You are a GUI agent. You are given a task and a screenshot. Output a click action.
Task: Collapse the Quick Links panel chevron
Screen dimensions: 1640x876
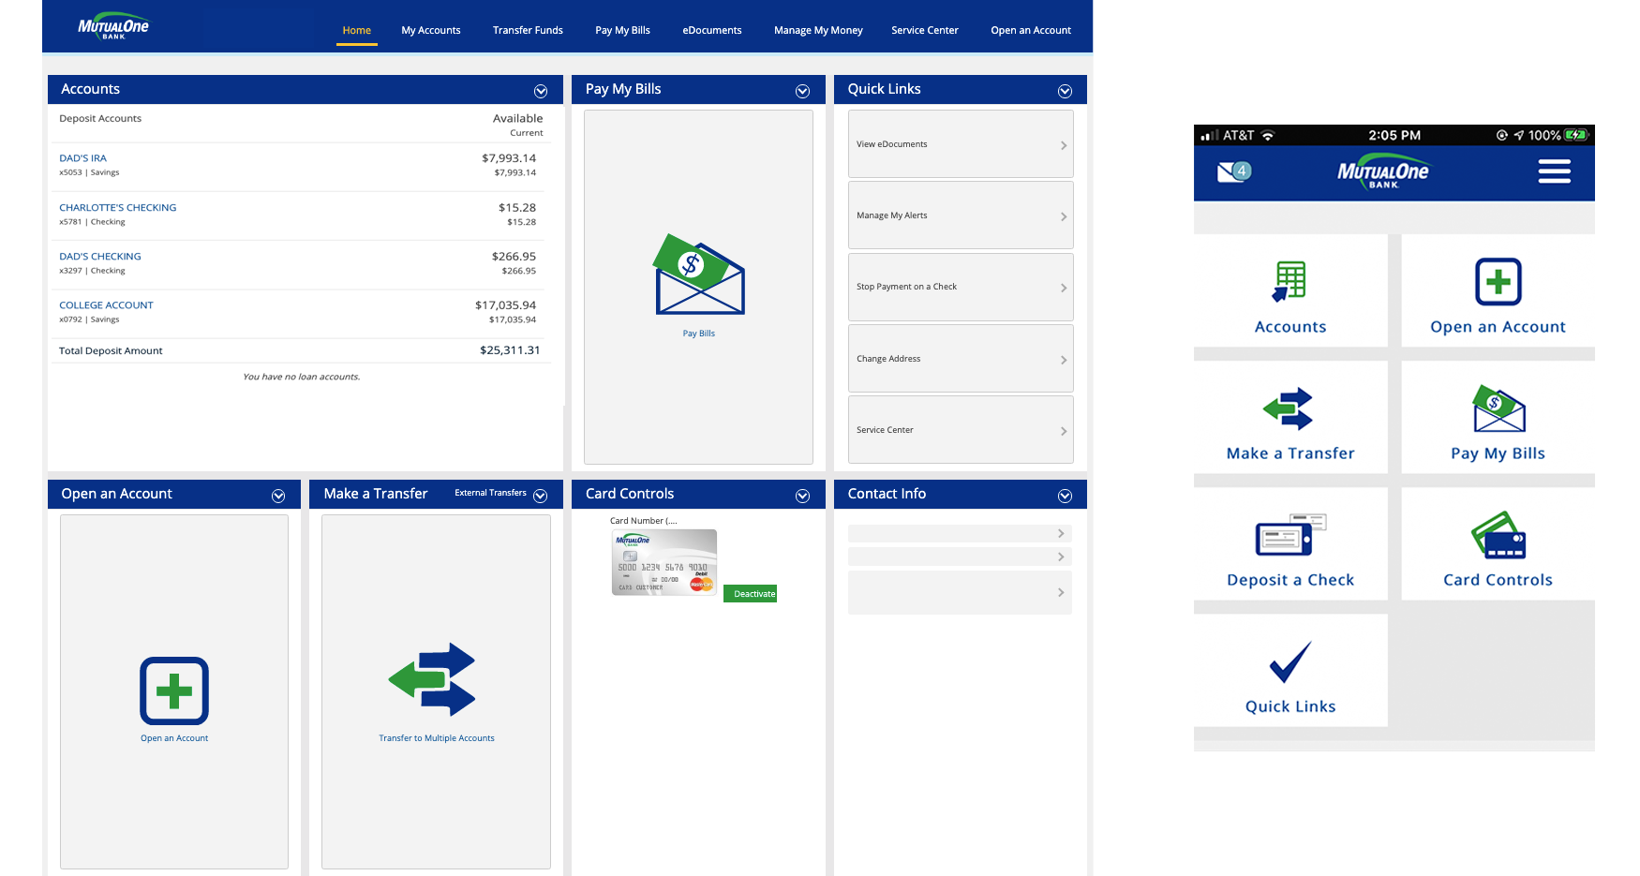pyautogui.click(x=1065, y=91)
